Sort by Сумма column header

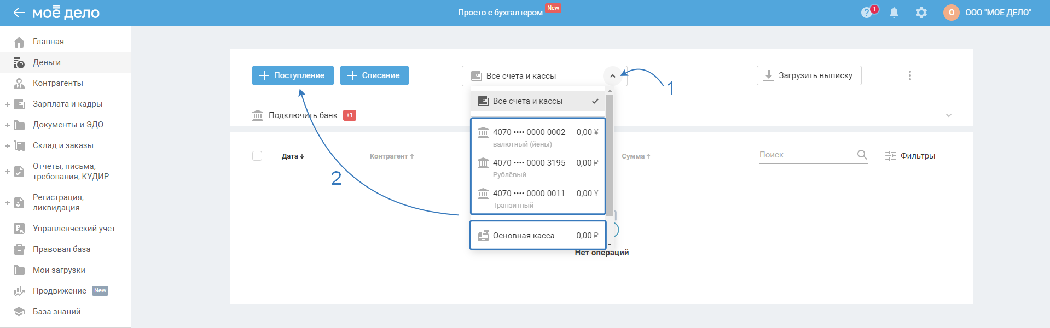636,156
